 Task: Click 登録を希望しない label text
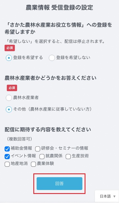[73, 58]
